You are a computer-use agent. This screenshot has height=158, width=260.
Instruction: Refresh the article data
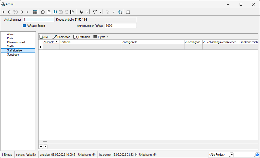pyautogui.click(x=43, y=12)
